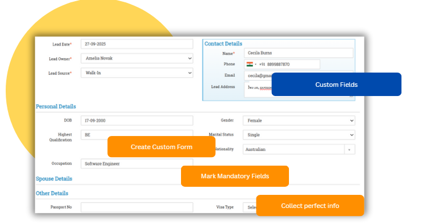Click the Name field with Cecila Burns
This screenshot has width=422, height=224.
click(299, 53)
